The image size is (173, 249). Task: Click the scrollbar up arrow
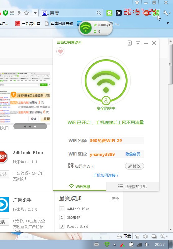[x=170, y=41]
